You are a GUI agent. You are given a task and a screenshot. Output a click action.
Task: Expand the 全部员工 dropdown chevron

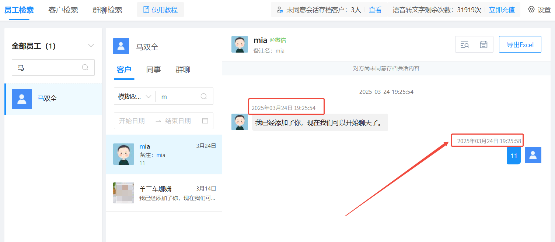91,46
